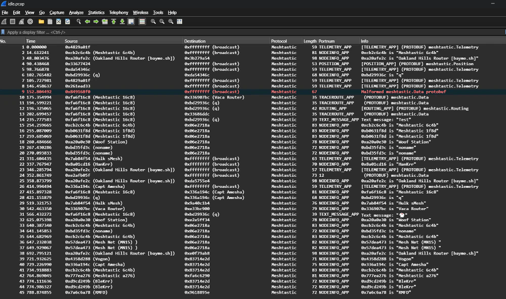This screenshot has width=506, height=299.
Task: Select packet 12 ROUTING_APP row
Action: [253, 109]
